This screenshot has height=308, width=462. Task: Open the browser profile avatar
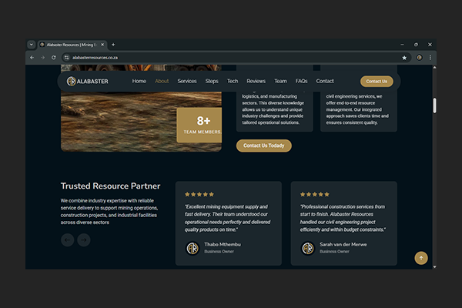coord(419,58)
